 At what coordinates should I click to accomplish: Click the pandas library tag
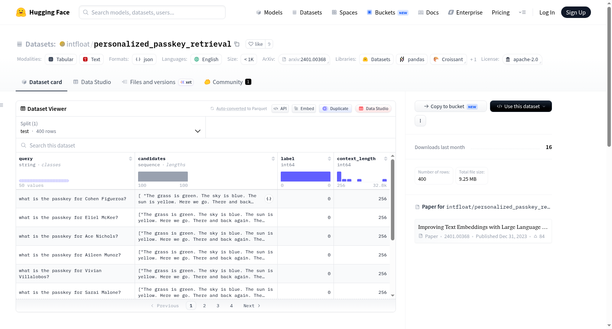tap(412, 59)
